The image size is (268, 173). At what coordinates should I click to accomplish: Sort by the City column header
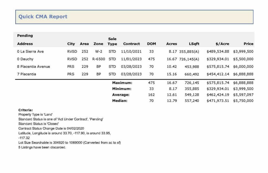click(71, 44)
